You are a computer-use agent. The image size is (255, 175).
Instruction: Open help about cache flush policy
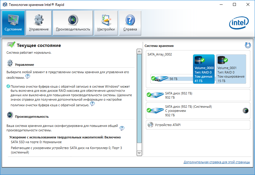click(92, 104)
